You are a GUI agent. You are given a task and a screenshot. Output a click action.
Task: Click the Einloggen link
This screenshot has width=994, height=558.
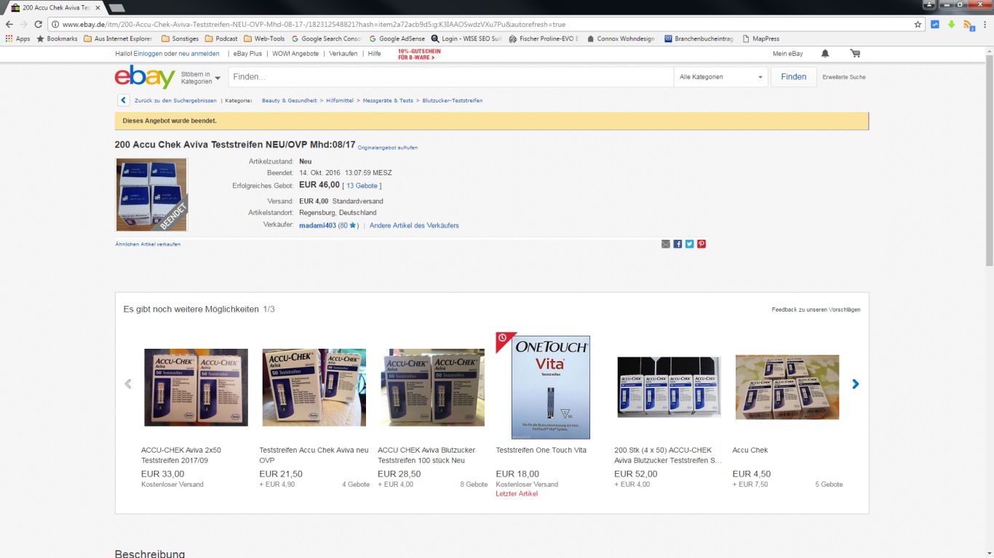pos(148,54)
